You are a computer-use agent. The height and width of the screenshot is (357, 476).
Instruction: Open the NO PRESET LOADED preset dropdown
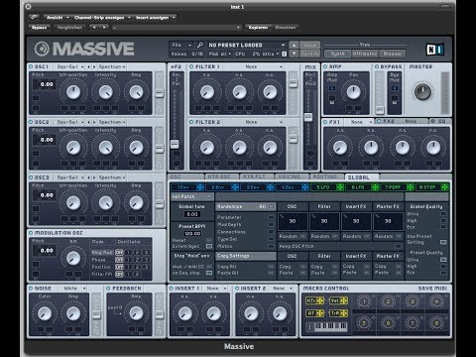pyautogui.click(x=246, y=45)
